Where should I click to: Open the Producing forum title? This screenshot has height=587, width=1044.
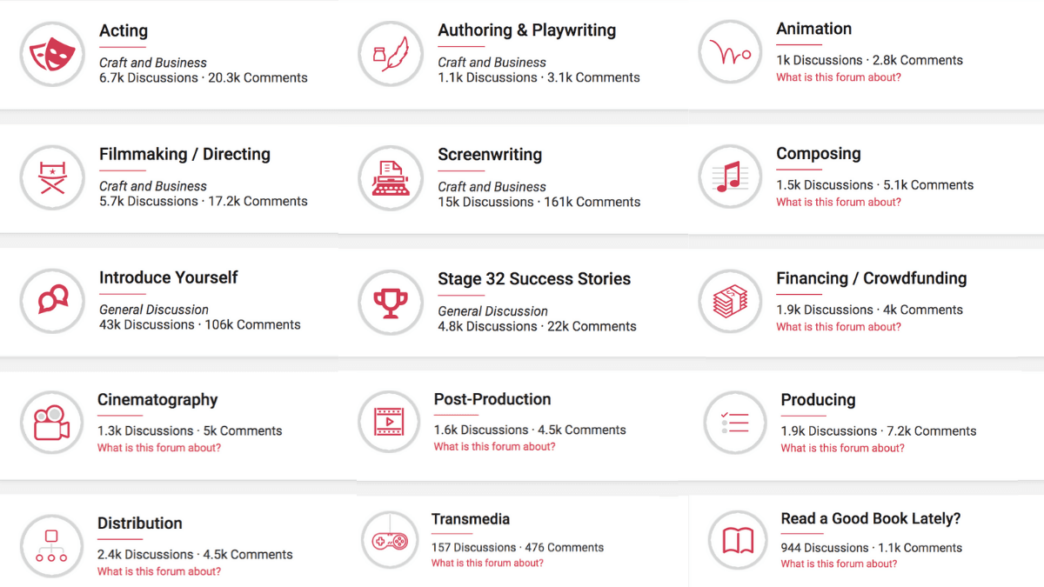click(818, 400)
